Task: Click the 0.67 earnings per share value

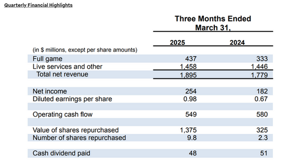Action: coord(261,99)
